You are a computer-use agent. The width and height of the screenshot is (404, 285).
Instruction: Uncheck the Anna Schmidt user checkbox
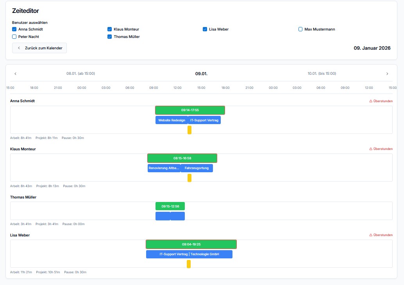14,29
